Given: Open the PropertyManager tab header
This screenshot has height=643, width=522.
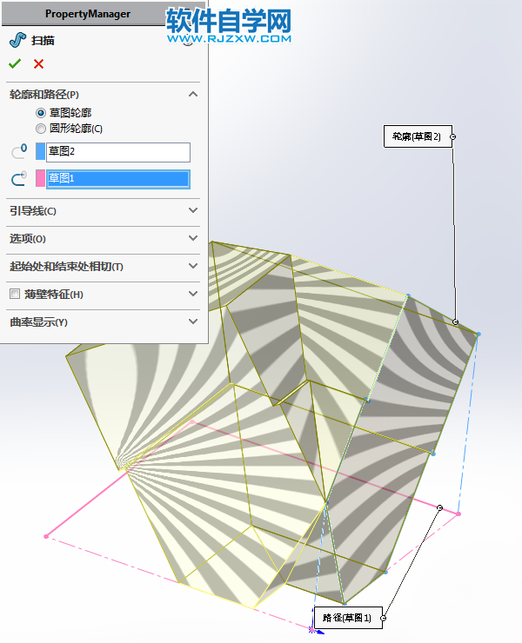Looking at the screenshot, I should [88, 14].
